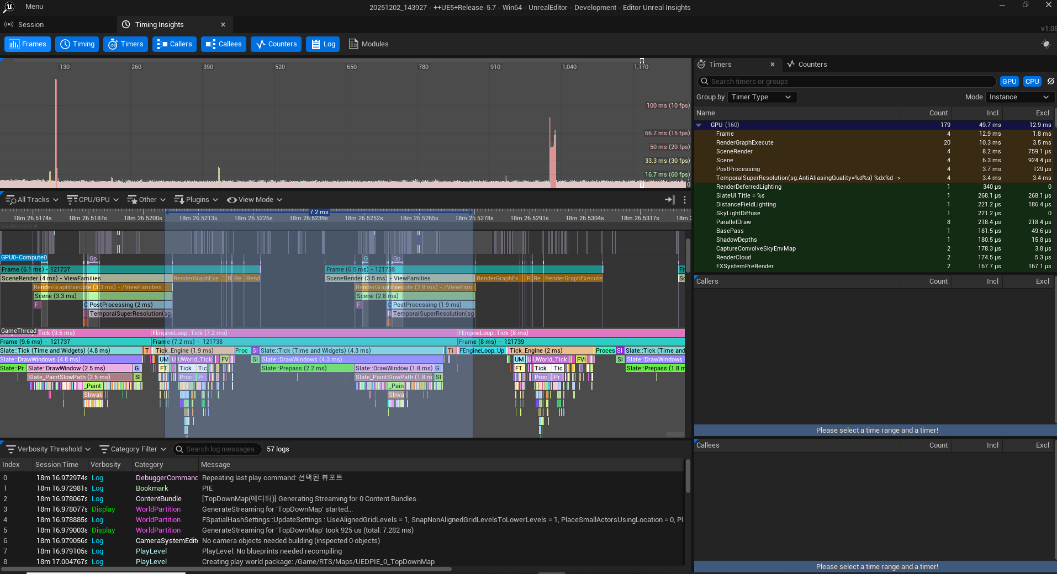Toggle the Timing view button
This screenshot has width=1057, height=574.
point(77,44)
